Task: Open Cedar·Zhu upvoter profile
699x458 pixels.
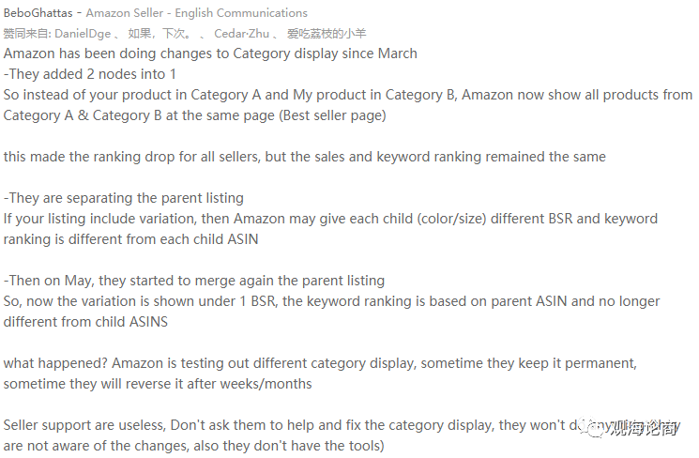Action: click(241, 34)
